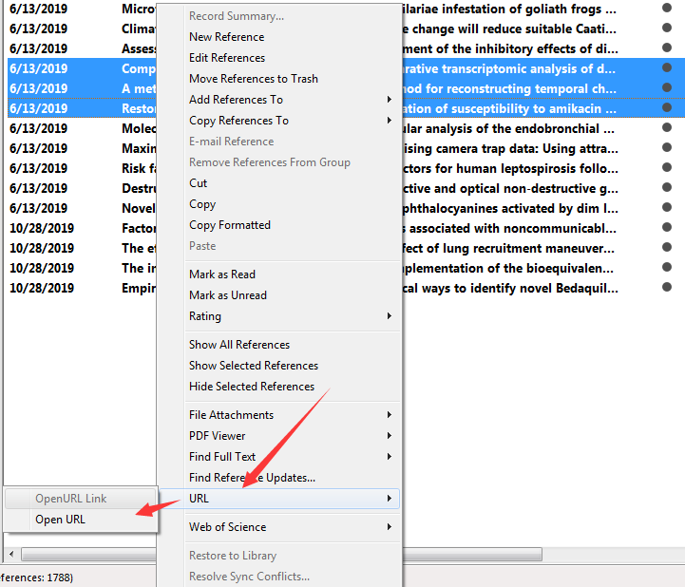Screen dimensions: 685x587
Task: Choose Mark as Read
Action: click(x=221, y=275)
